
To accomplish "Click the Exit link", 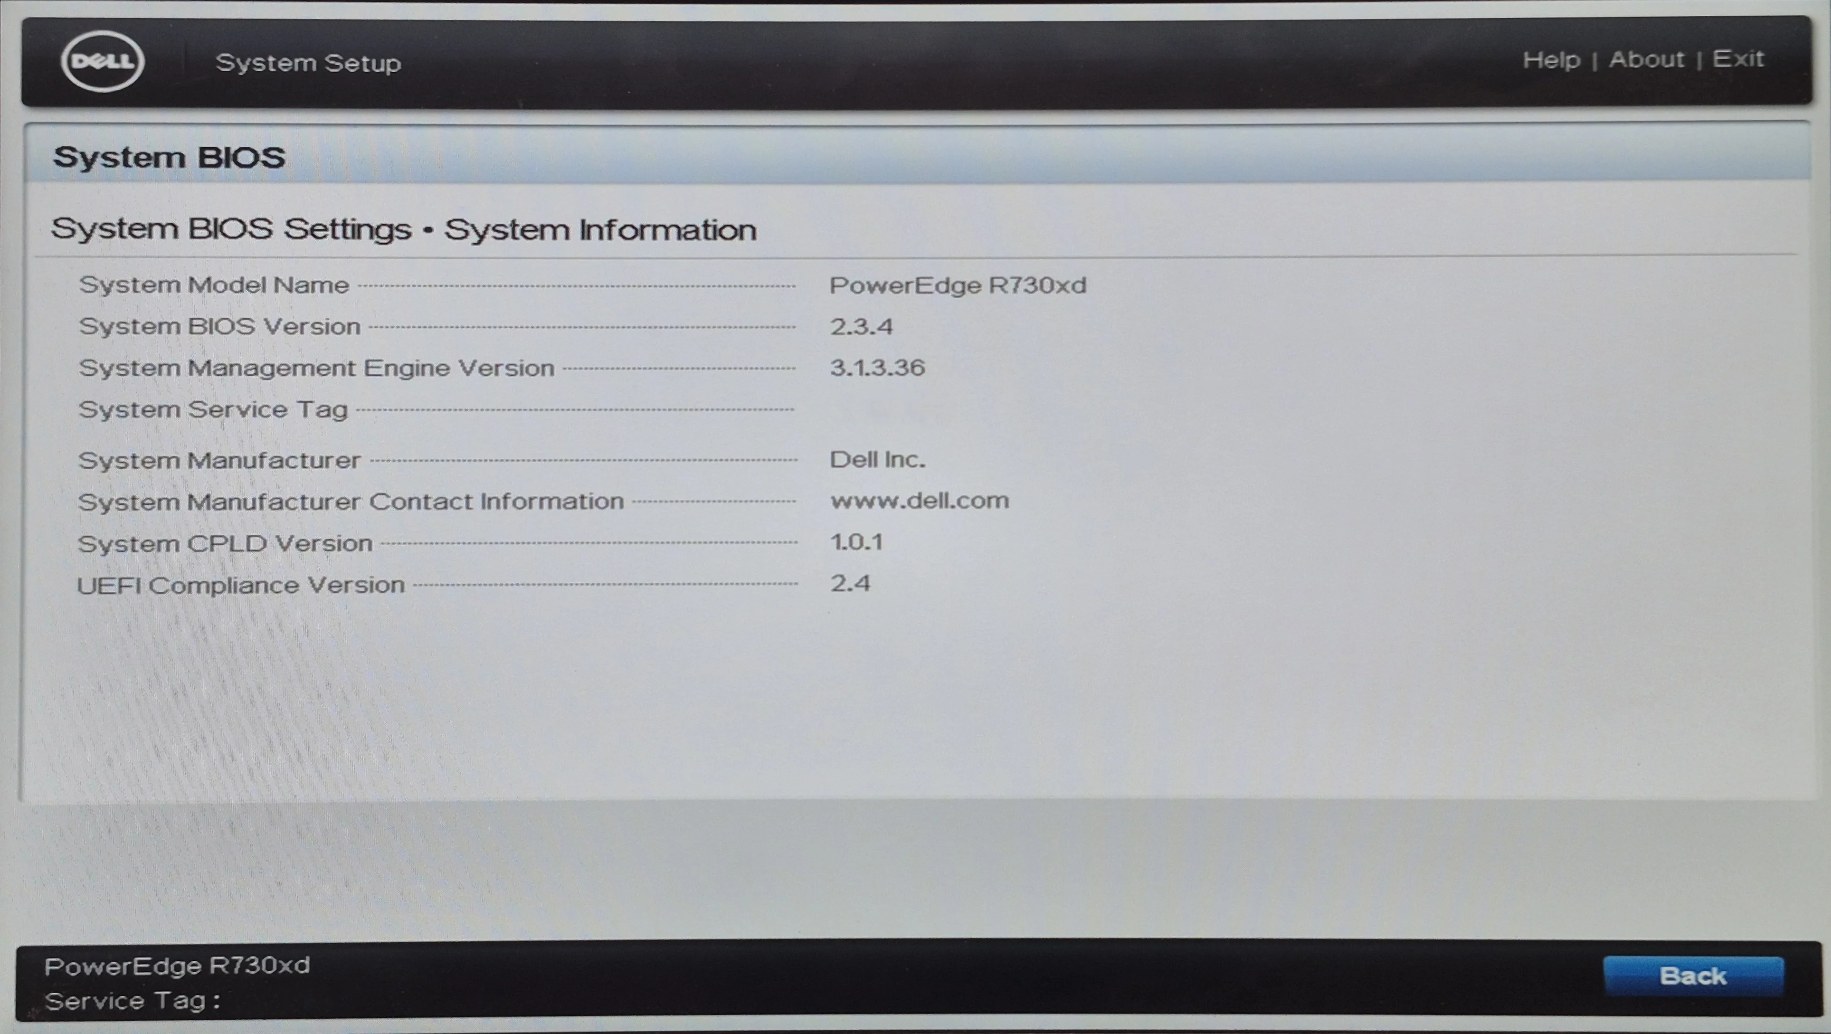I will point(1738,58).
